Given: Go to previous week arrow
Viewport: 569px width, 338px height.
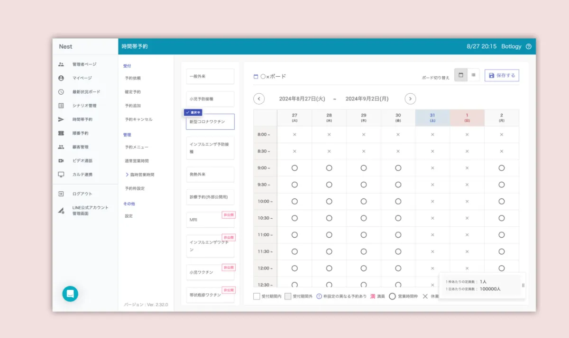Looking at the screenshot, I should point(259,99).
